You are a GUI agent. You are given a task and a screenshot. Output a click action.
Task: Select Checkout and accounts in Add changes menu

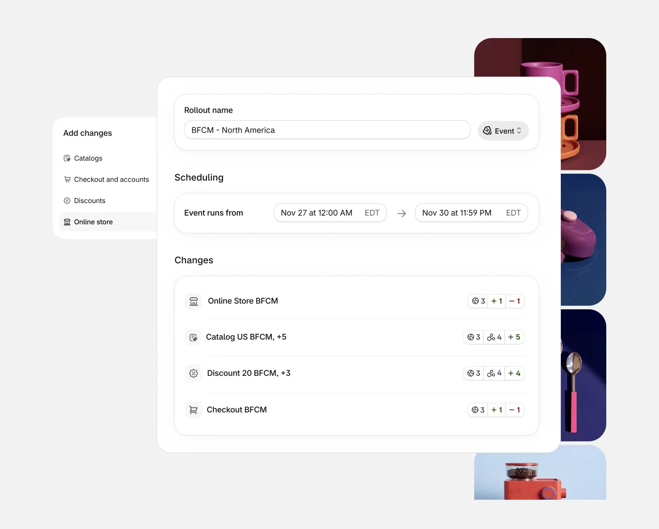point(108,180)
